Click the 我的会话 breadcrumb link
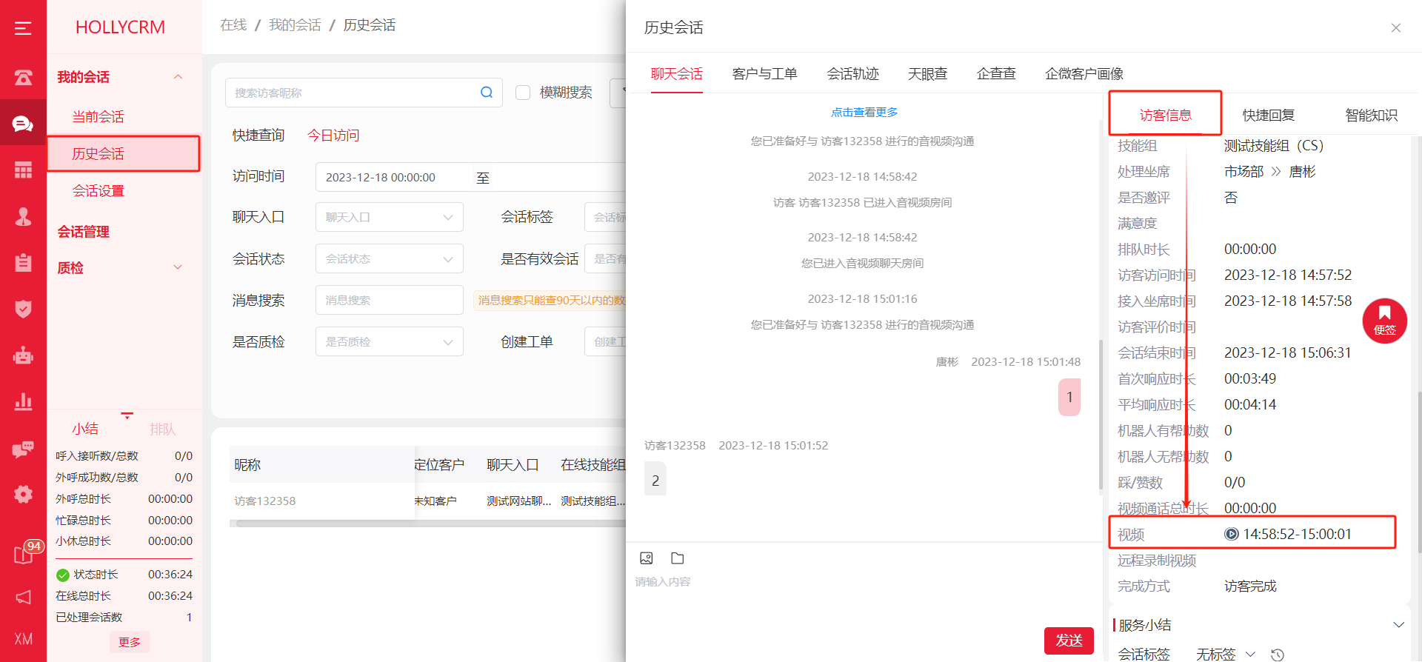This screenshot has width=1422, height=662. pos(295,25)
